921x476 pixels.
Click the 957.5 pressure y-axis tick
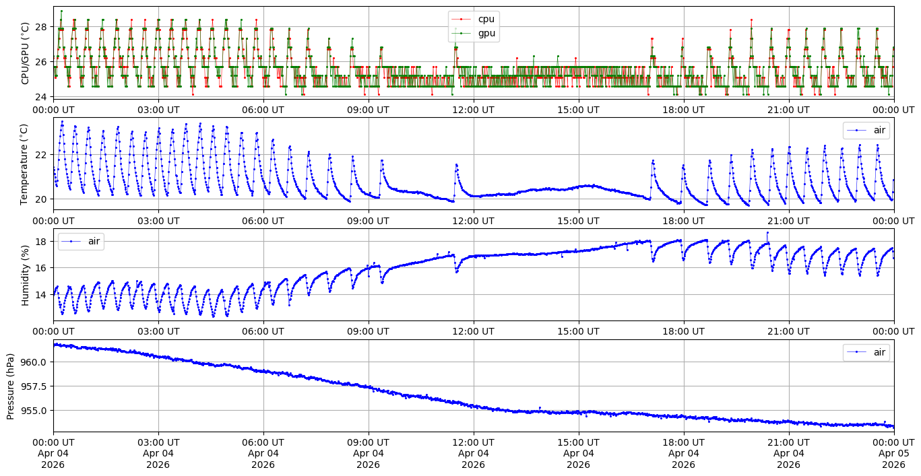click(x=34, y=386)
